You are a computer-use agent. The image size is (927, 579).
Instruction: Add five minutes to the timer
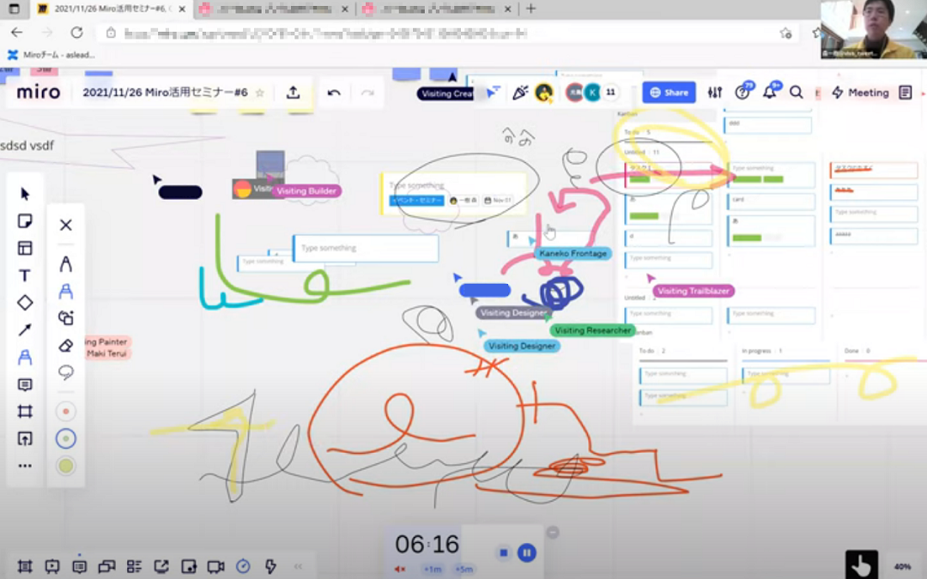[464, 569]
